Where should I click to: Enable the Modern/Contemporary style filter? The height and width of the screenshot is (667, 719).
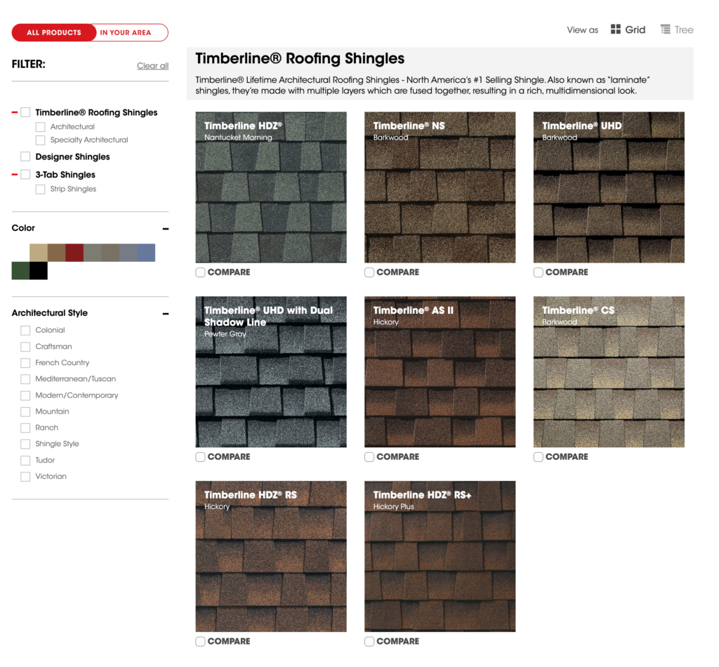25,395
